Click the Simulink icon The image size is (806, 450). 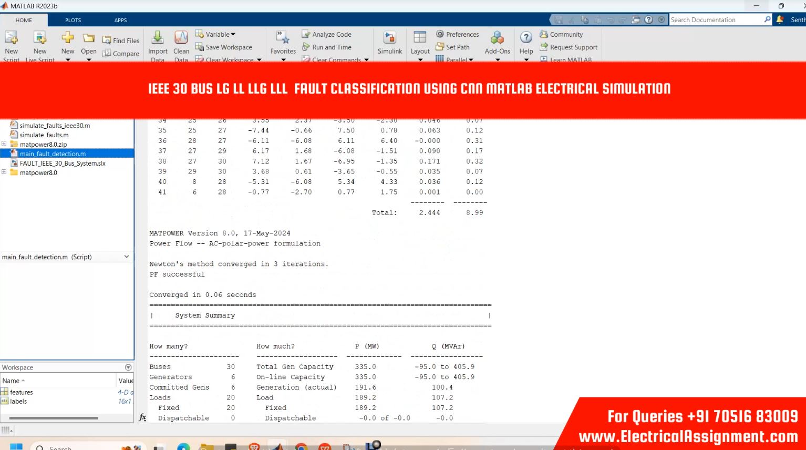coord(389,38)
